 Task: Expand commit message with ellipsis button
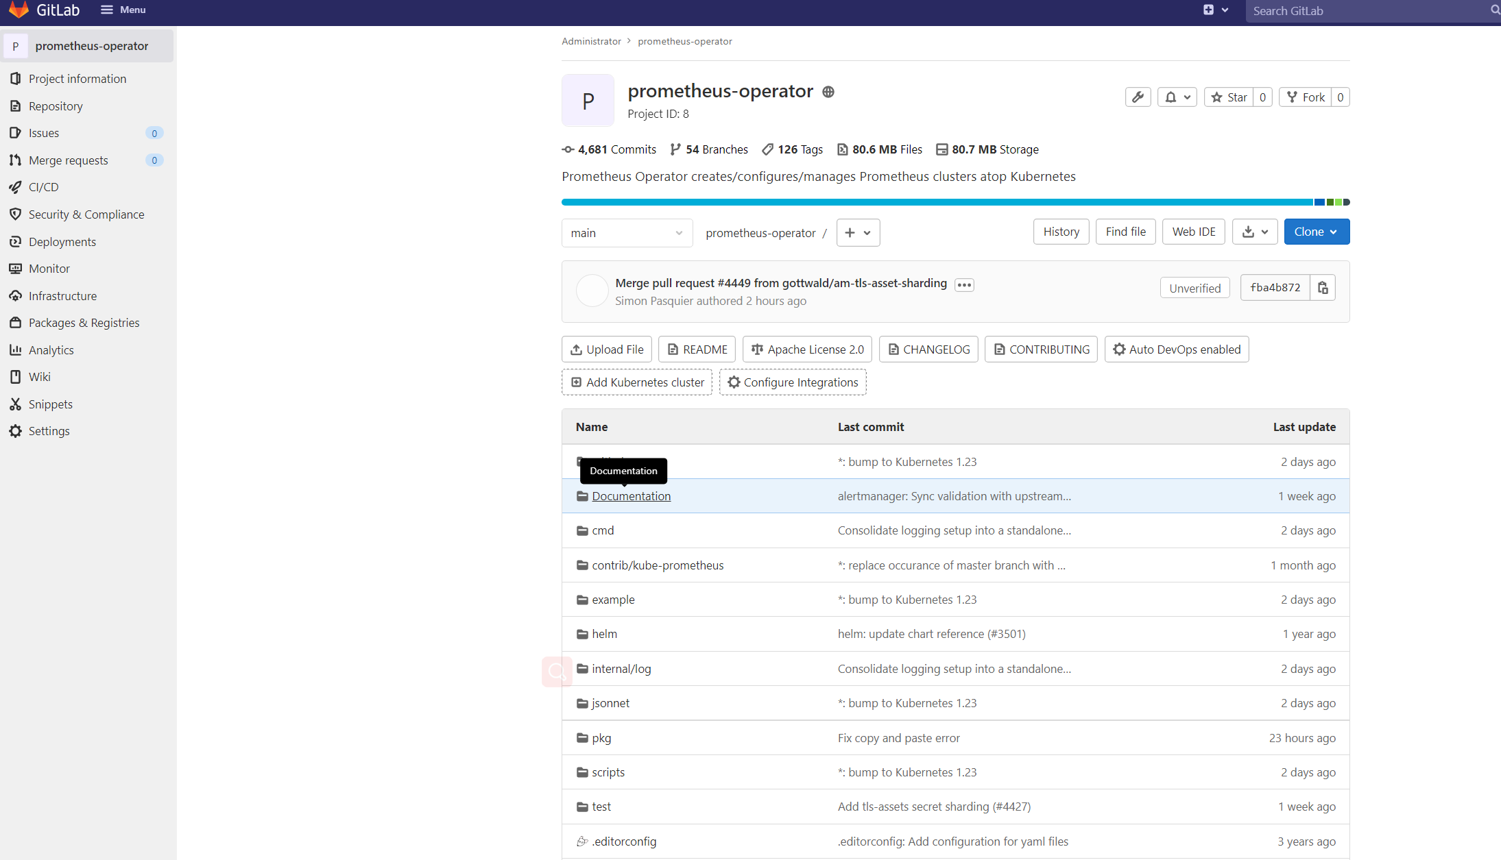click(964, 285)
